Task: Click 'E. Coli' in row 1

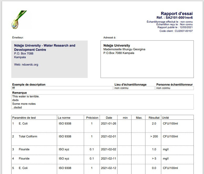Action: 23,123
